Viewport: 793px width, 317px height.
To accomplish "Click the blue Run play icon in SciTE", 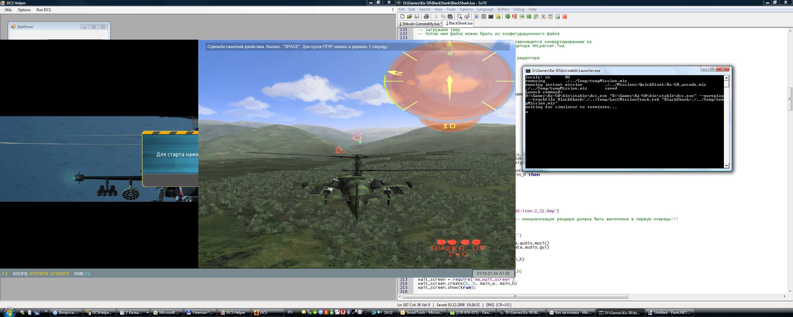I will pyautogui.click(x=477, y=16).
